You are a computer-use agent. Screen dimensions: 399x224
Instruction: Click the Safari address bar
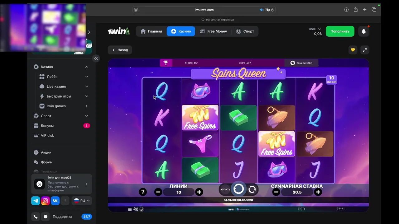point(204,10)
